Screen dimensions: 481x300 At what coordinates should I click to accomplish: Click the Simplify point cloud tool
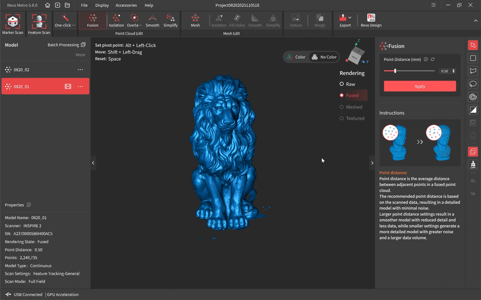[170, 21]
